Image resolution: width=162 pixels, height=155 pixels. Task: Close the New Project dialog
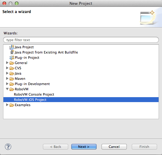tap(4, 3)
